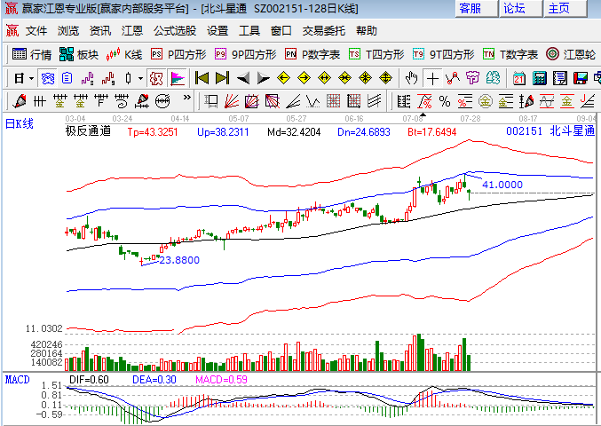Select the plain percent sign tool
The image size is (601, 426).
[445, 101]
